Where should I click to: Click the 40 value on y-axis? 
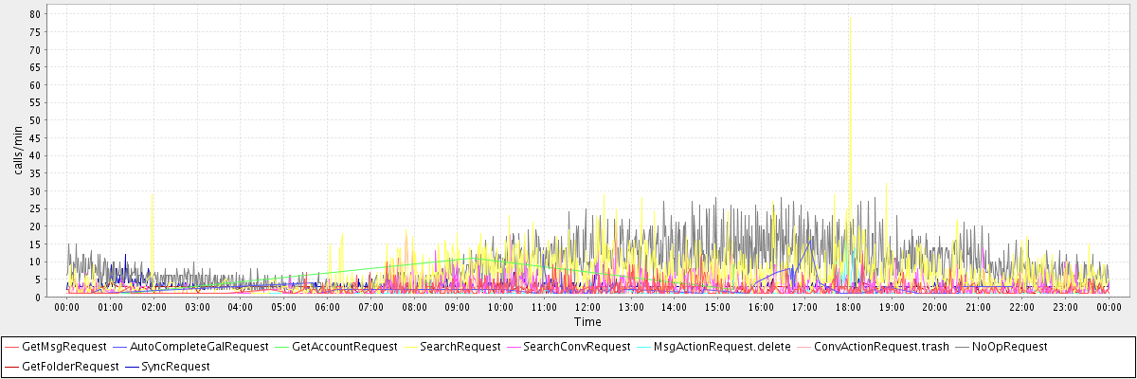(34, 155)
